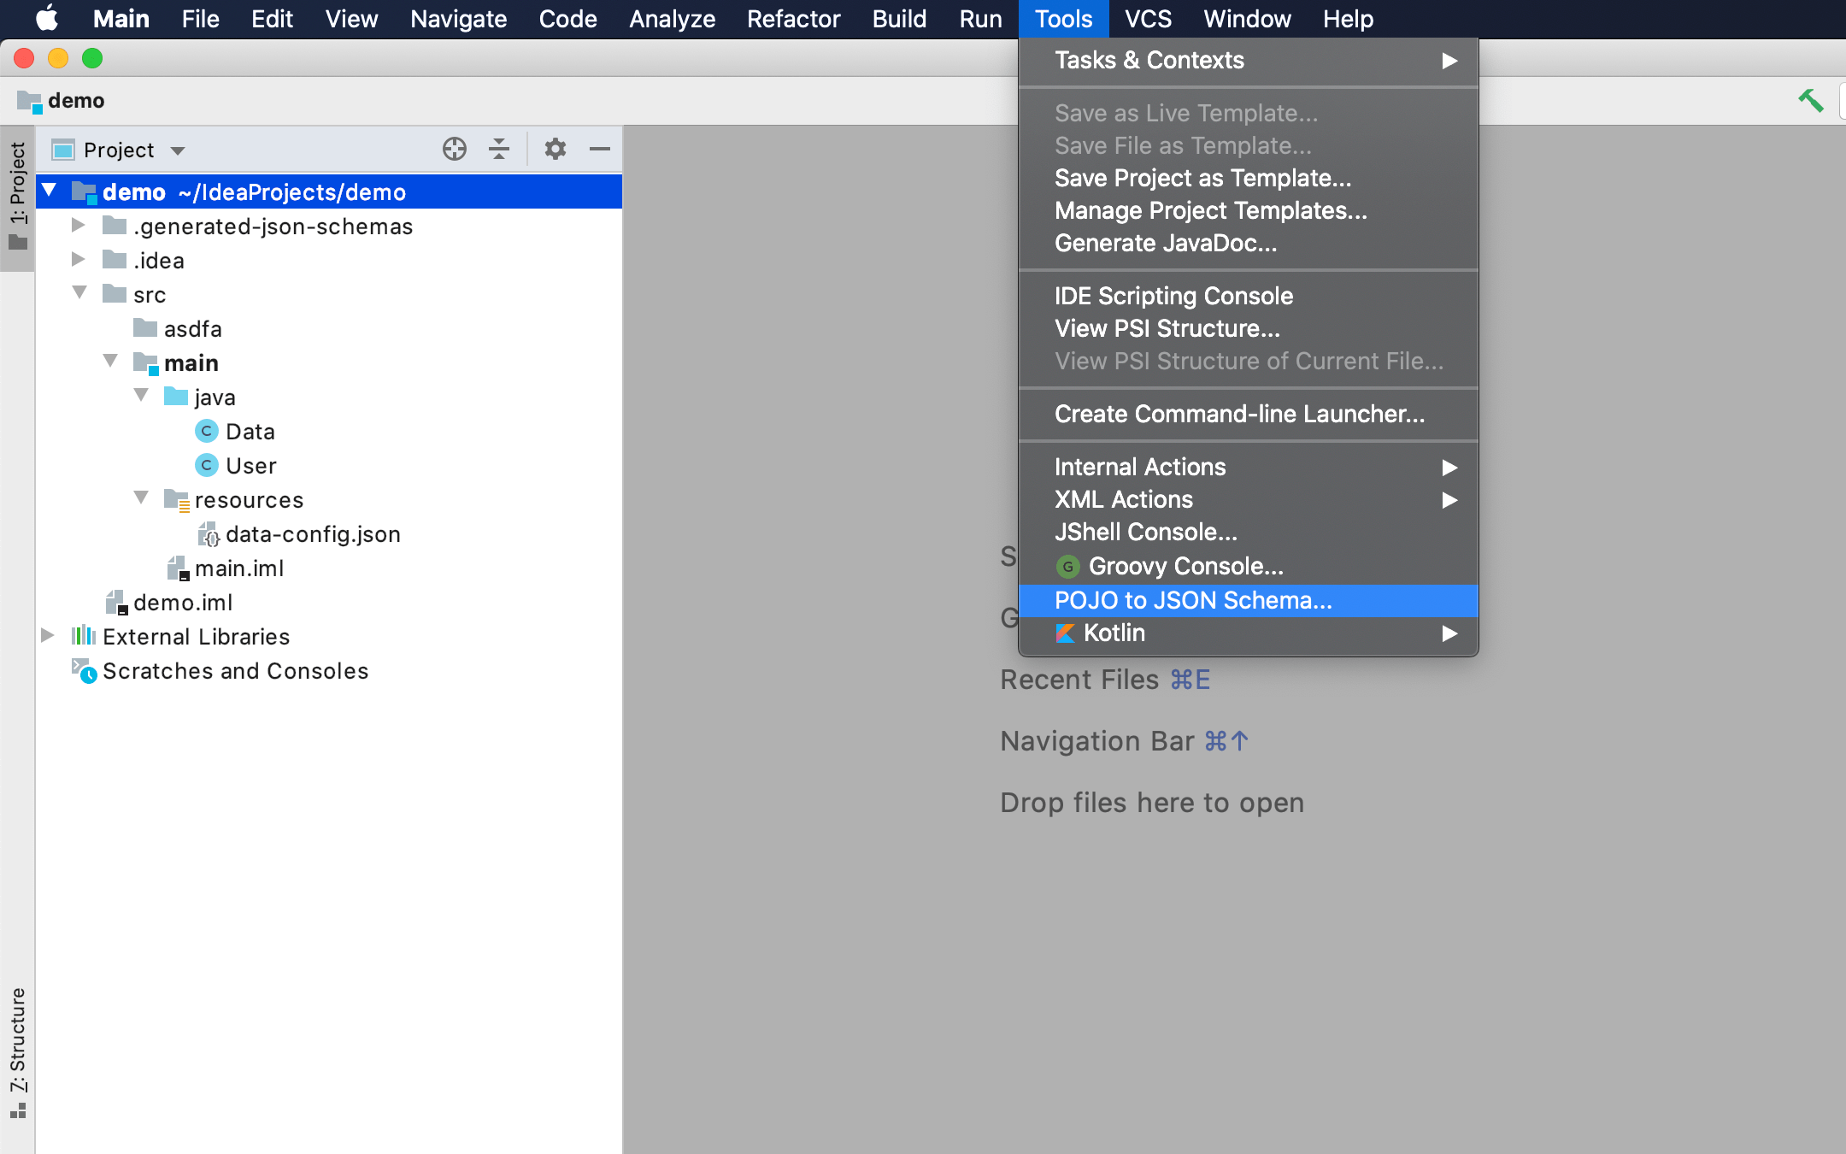Select 'POJO to JSON Schema...' menu item

(x=1193, y=601)
